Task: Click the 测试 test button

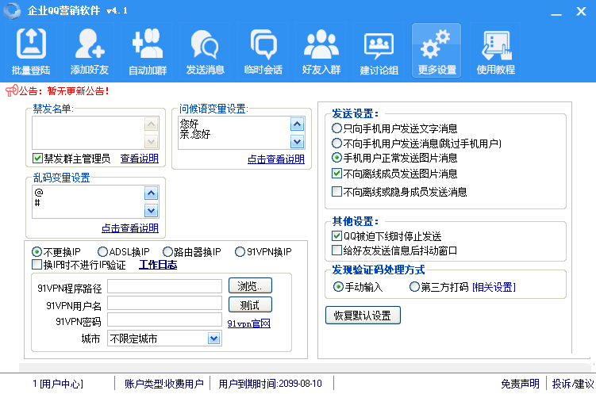Action: pos(250,304)
